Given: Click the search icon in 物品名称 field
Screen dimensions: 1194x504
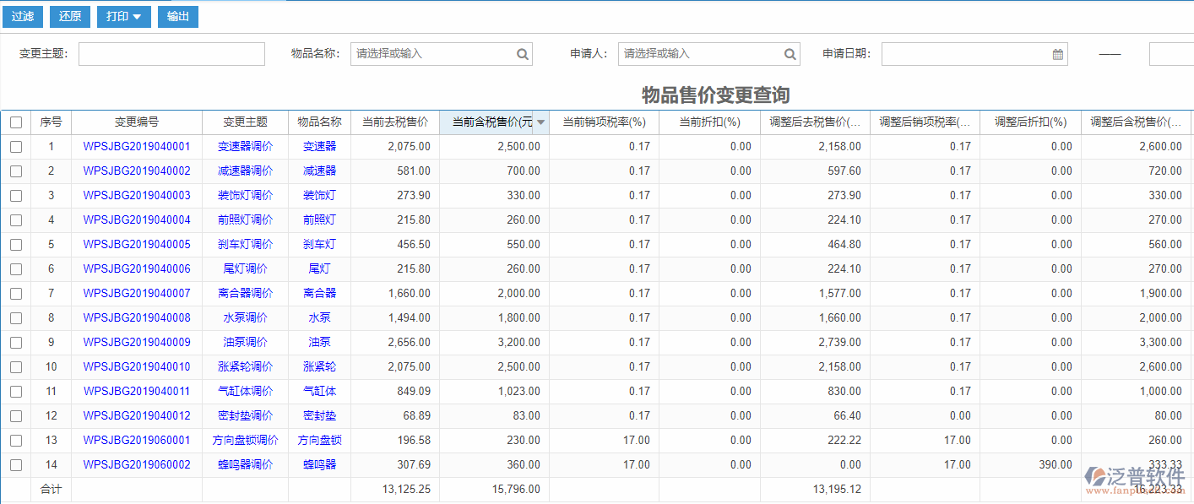Looking at the screenshot, I should click(522, 53).
